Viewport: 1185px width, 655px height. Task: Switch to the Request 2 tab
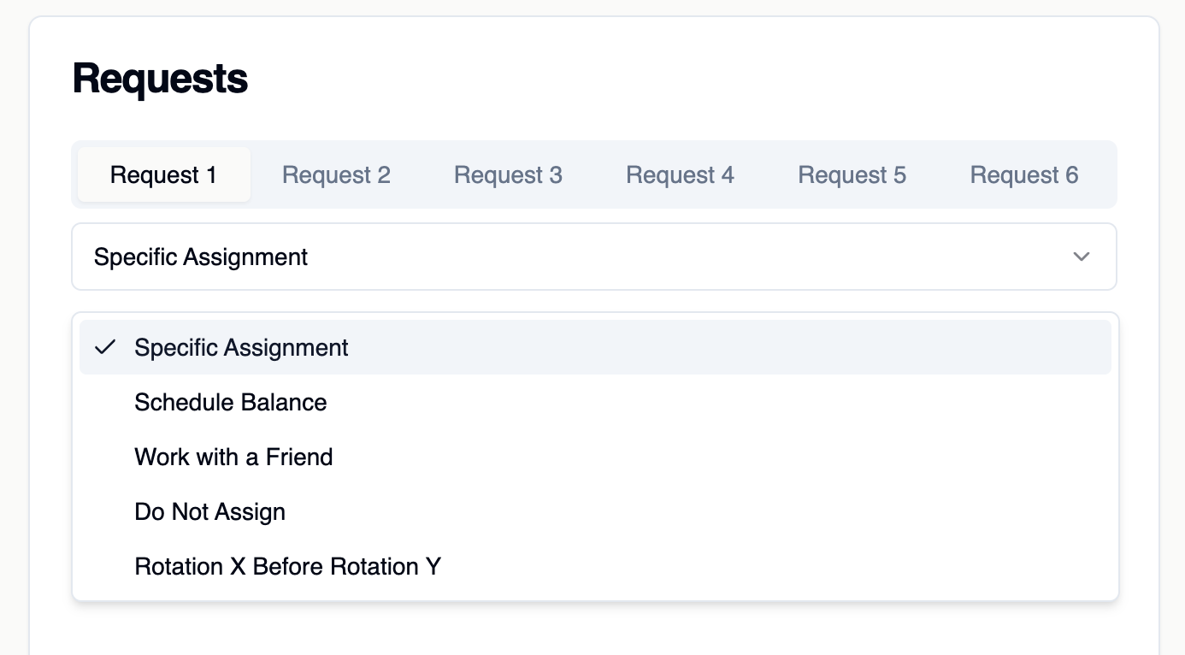[336, 174]
